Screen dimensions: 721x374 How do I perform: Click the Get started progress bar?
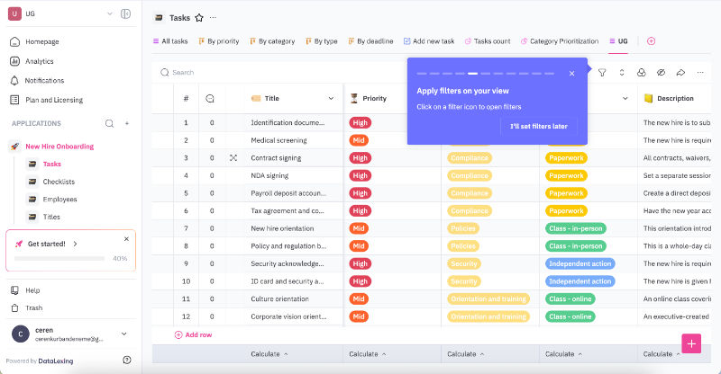point(59,258)
